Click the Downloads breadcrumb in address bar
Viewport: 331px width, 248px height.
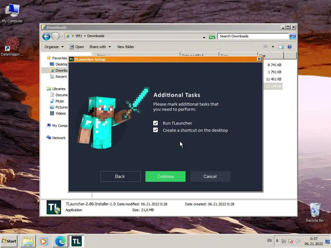pos(96,36)
